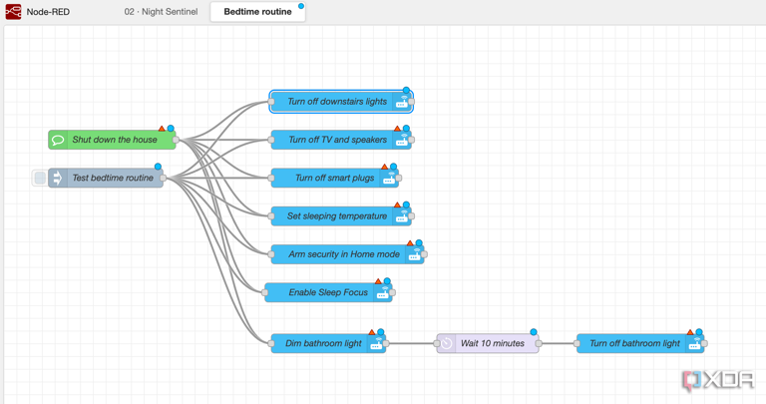Select the Enable Sleep Focus node

[x=329, y=292]
